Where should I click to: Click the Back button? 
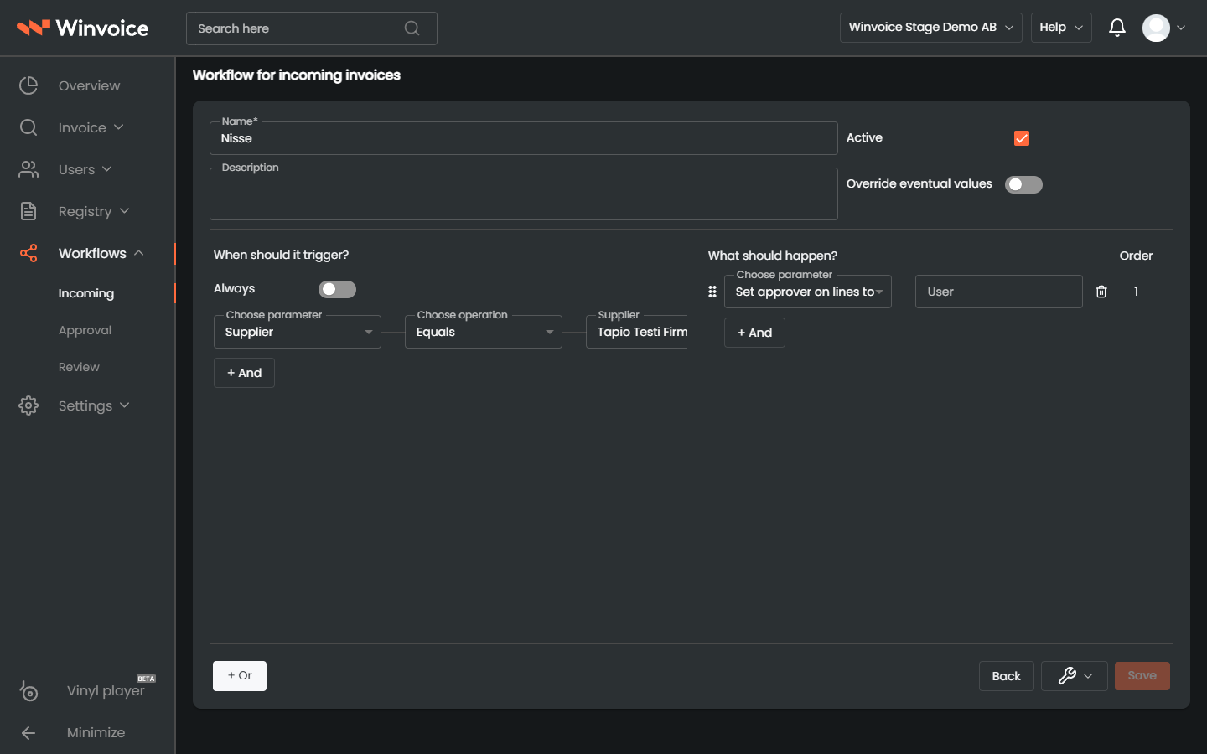[1007, 676]
